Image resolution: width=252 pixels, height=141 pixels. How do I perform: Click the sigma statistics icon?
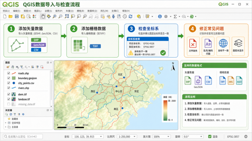click(175, 16)
